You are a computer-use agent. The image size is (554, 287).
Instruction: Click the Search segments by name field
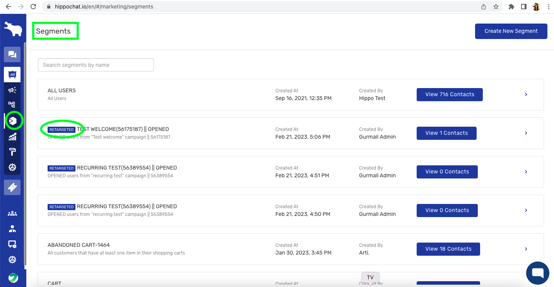click(x=96, y=65)
